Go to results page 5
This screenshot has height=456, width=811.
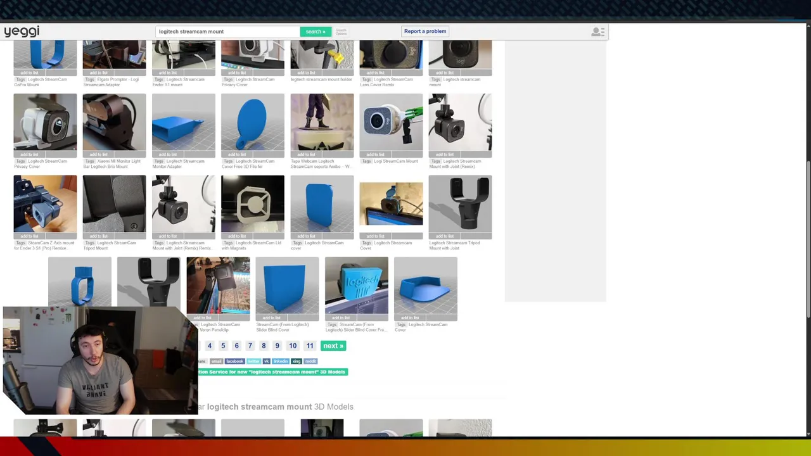[223, 346]
